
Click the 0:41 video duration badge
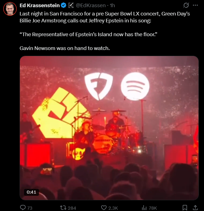32,192
